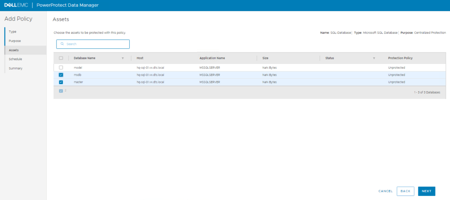Click MSSQLSERVER in the model row
This screenshot has height=200, width=450.
[210, 68]
